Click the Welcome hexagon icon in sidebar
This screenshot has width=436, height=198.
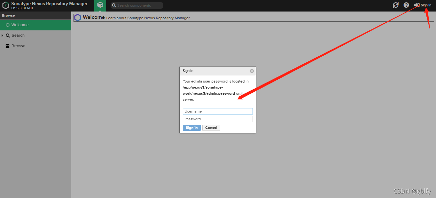click(8, 25)
